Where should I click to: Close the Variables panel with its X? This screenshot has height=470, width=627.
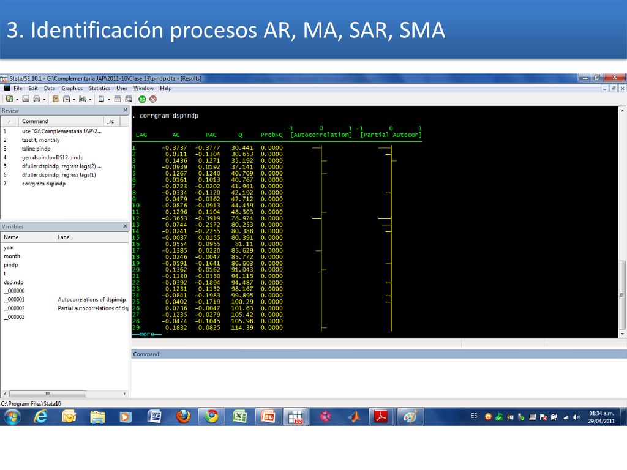click(125, 226)
